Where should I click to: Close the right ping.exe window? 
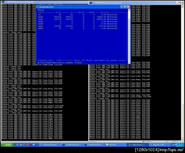(x=182, y=2)
